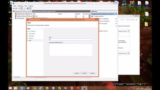The width and height of the screenshot is (160, 90).
Task: Click the Export list toolbar icon
Action: pos(25,8)
